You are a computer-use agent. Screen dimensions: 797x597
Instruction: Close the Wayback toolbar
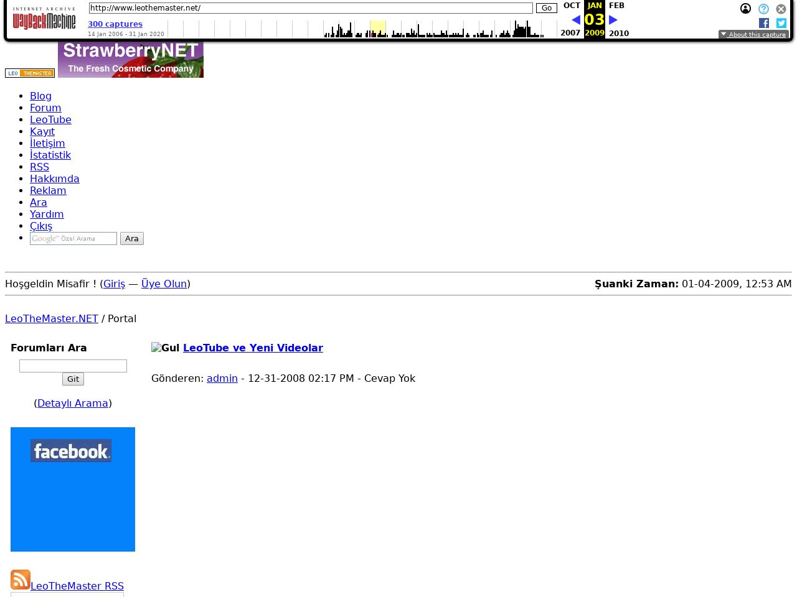[x=781, y=9]
